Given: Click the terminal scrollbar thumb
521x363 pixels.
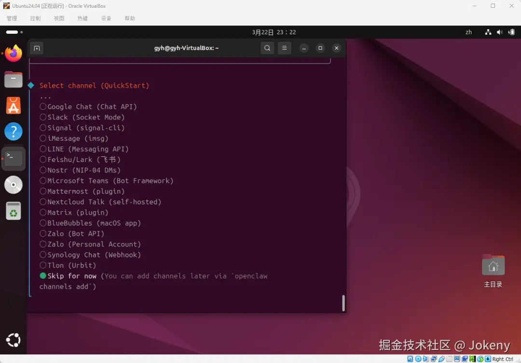Looking at the screenshot, I should [x=343, y=303].
